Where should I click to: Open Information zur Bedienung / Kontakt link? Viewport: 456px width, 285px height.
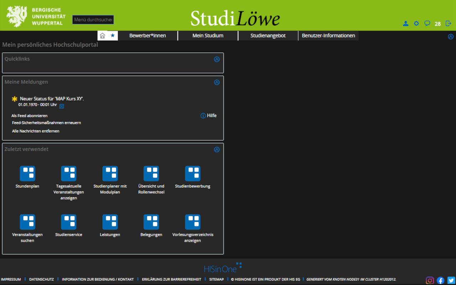pos(98,279)
